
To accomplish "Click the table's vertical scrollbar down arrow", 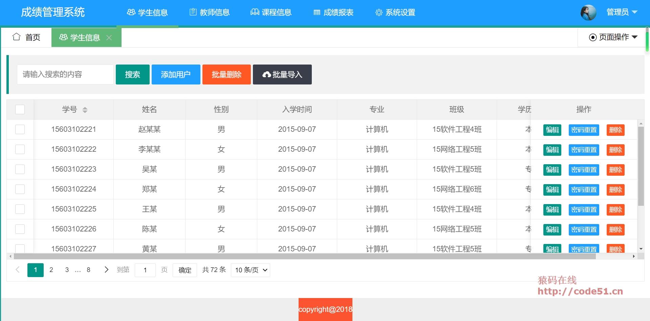I will (x=641, y=249).
